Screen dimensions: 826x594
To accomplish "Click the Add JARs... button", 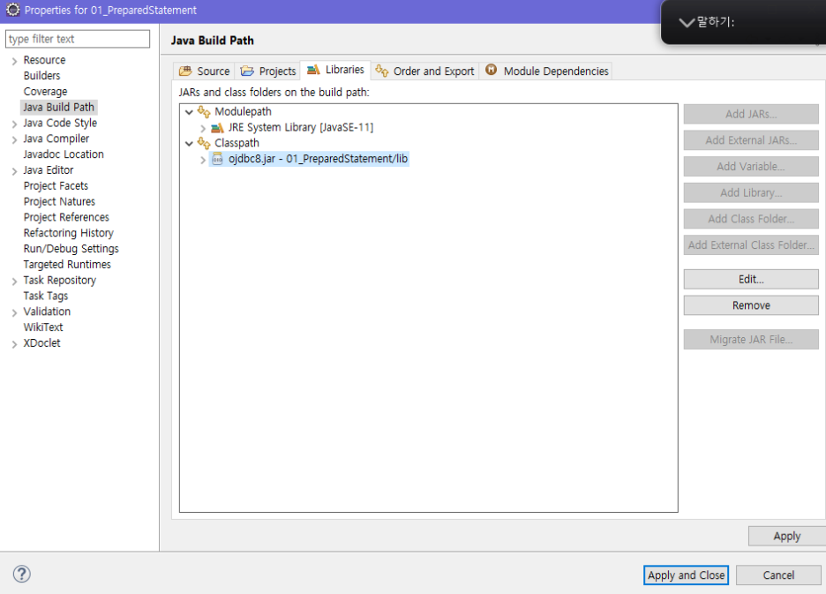I will 751,114.
